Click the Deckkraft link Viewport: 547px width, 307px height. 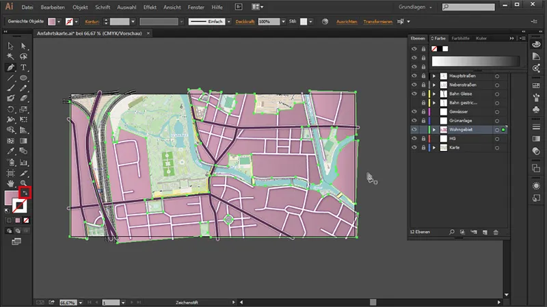[x=245, y=22]
